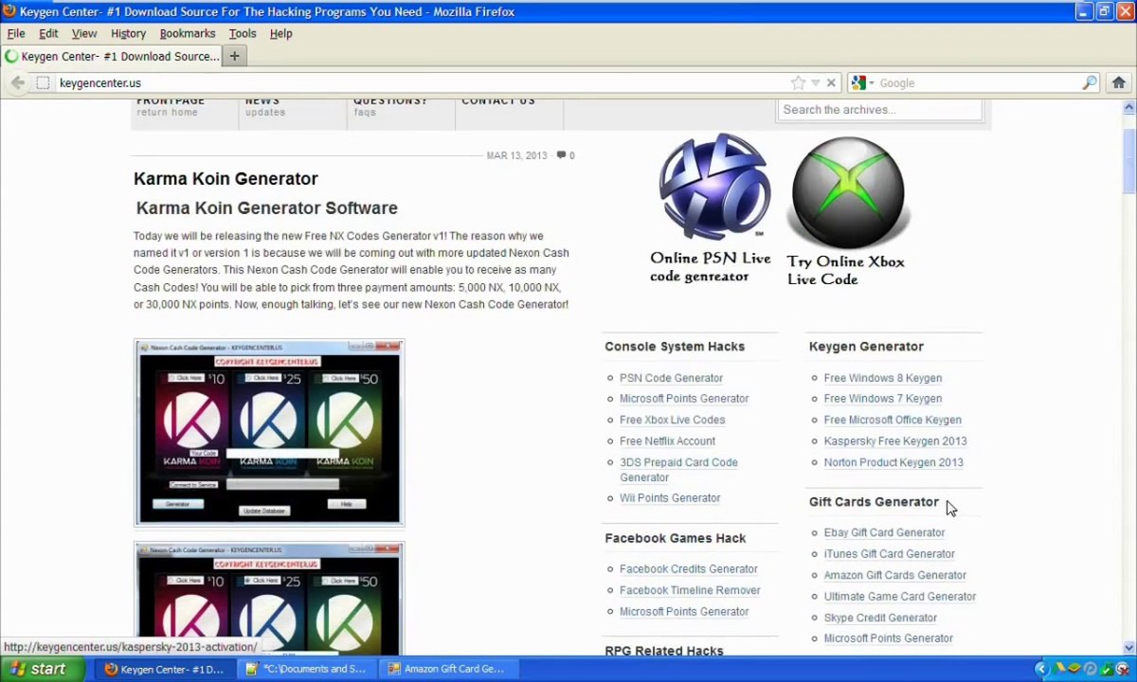
Task: Click the Windows start button
Action: pos(43,669)
